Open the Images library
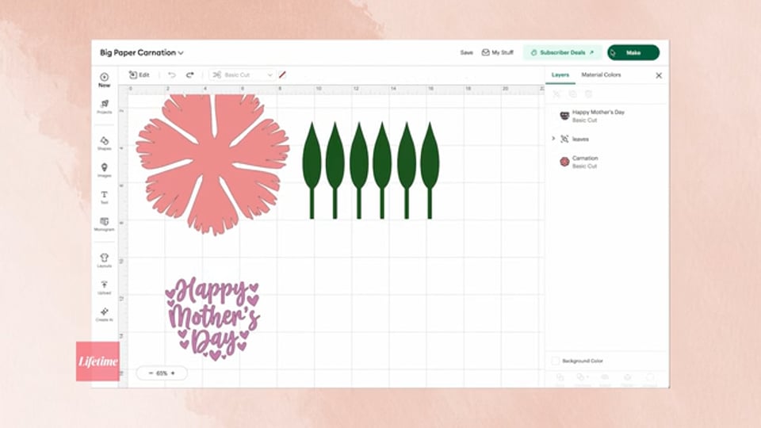This screenshot has height=428, width=761. coord(105,170)
